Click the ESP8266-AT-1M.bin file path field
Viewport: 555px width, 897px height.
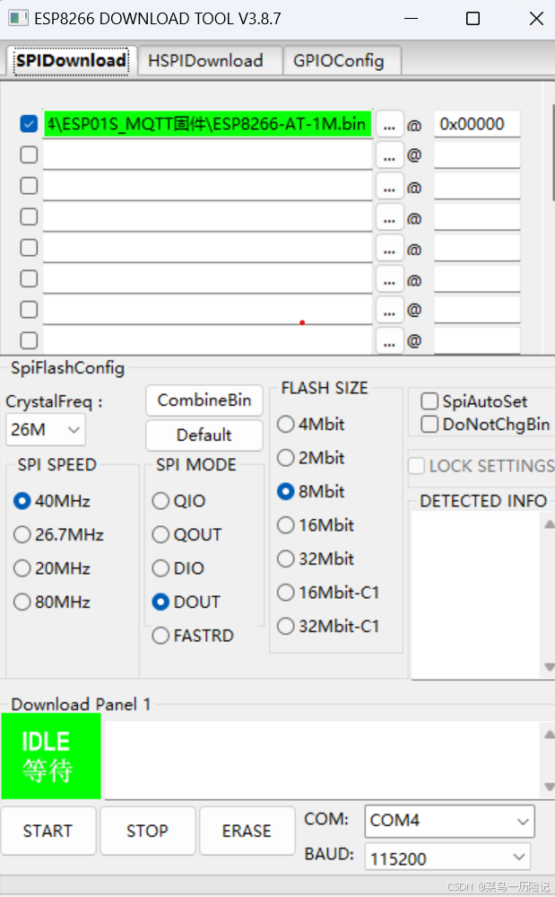click(x=208, y=124)
